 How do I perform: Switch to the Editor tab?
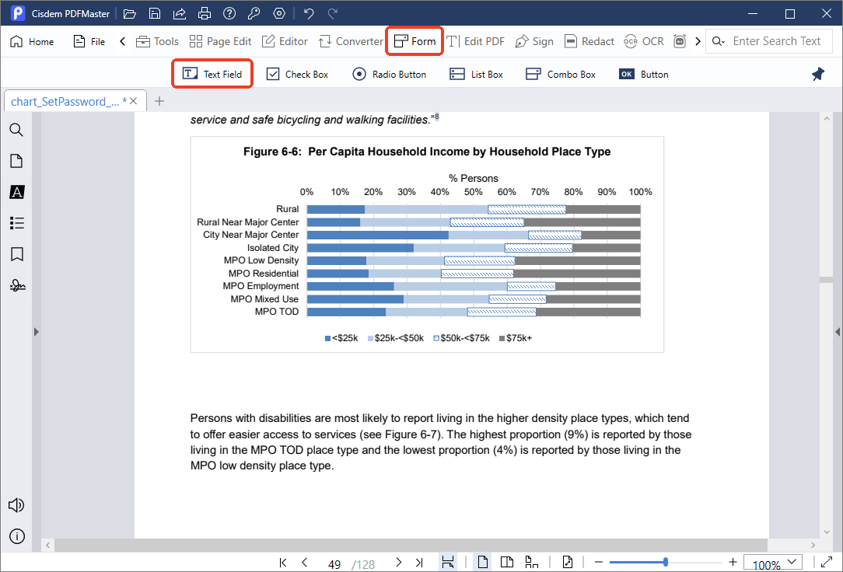[x=285, y=41]
